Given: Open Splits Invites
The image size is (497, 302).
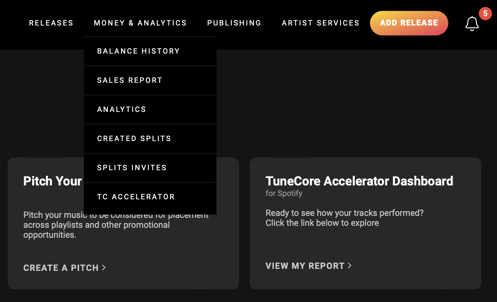Looking at the screenshot, I should coord(132,168).
